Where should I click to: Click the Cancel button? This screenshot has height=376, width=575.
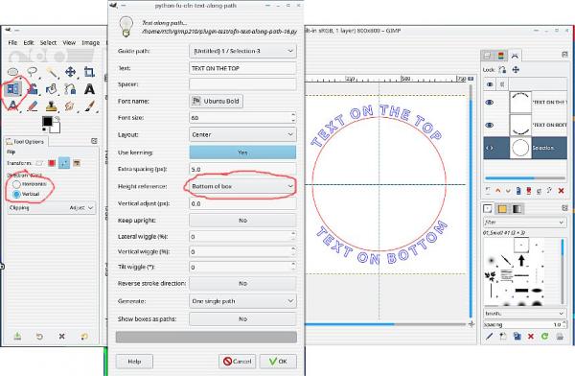click(238, 362)
